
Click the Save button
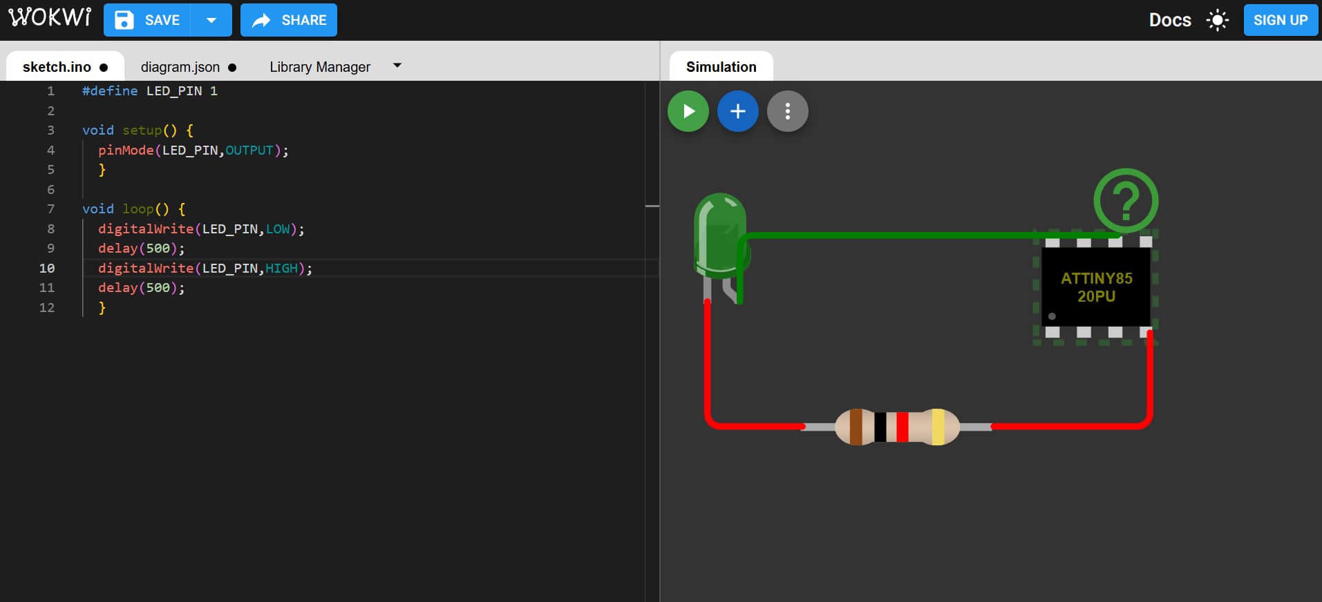(x=147, y=20)
